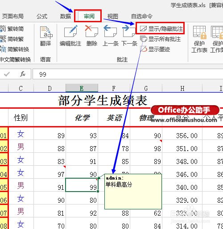Select the selected cell containing 99
The image size is (223, 229).
point(82,185)
